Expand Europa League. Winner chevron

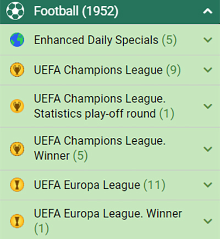coord(208,221)
